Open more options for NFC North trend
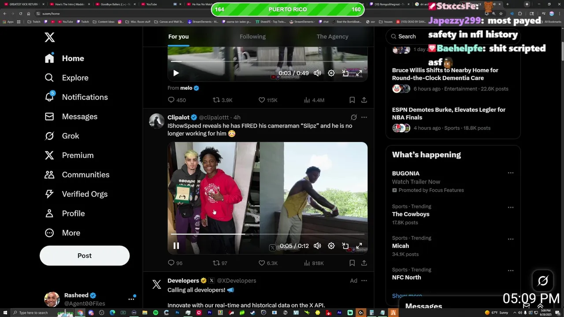This screenshot has height=317, width=564. [511, 270]
